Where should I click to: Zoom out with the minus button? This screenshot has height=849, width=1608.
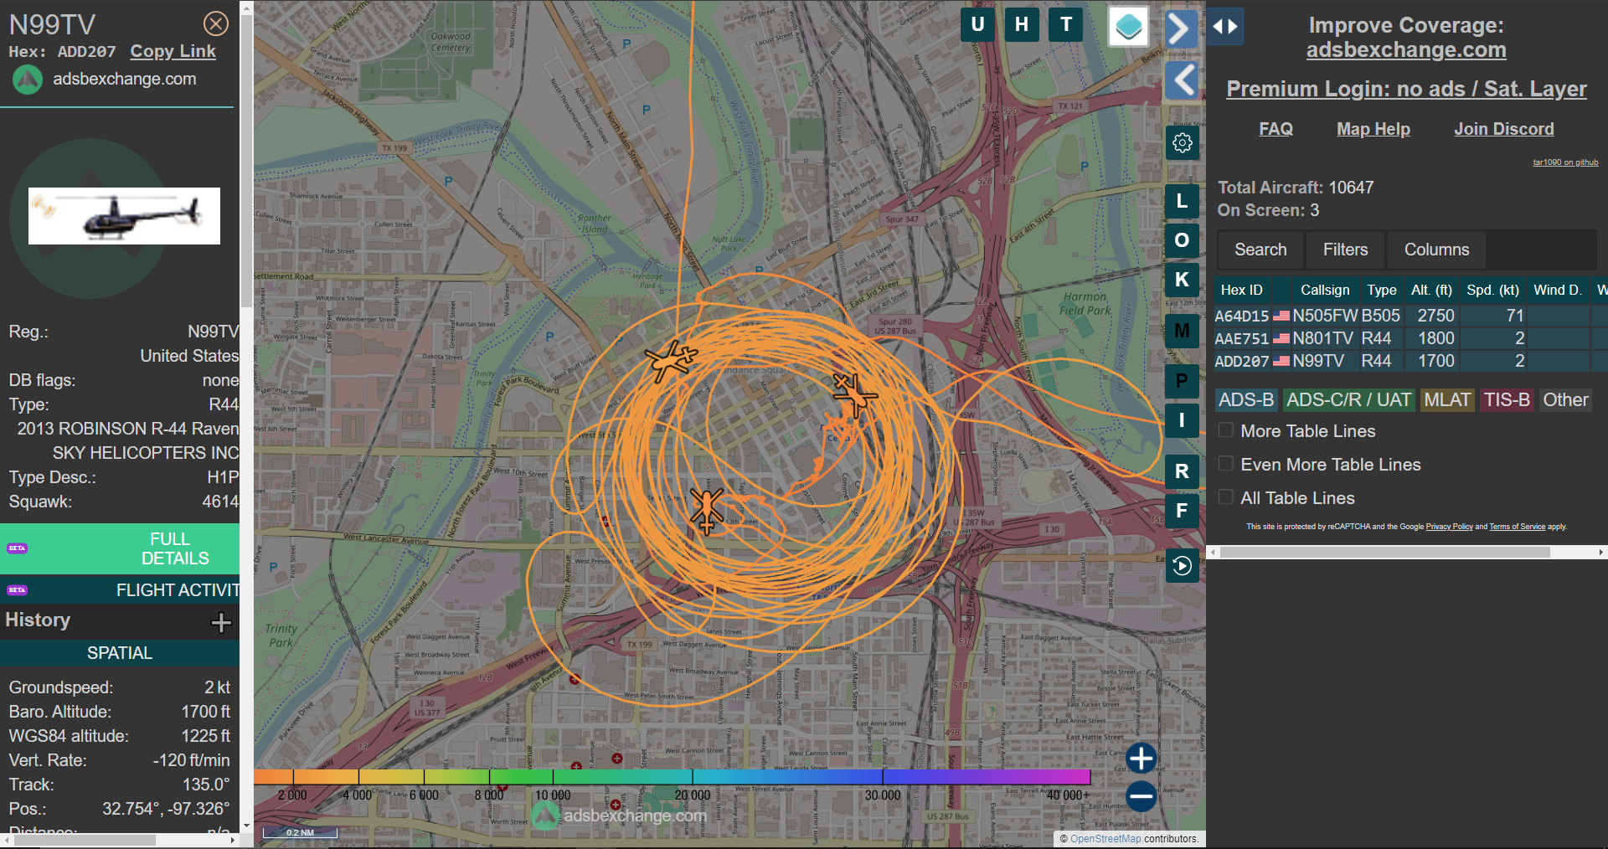tap(1141, 796)
